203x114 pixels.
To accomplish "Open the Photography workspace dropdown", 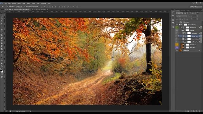I will (x=196, y=7).
